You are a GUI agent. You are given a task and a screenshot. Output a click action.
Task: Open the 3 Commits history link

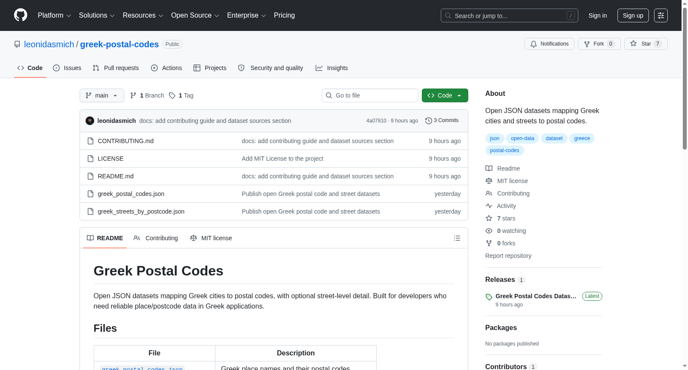tap(442, 121)
